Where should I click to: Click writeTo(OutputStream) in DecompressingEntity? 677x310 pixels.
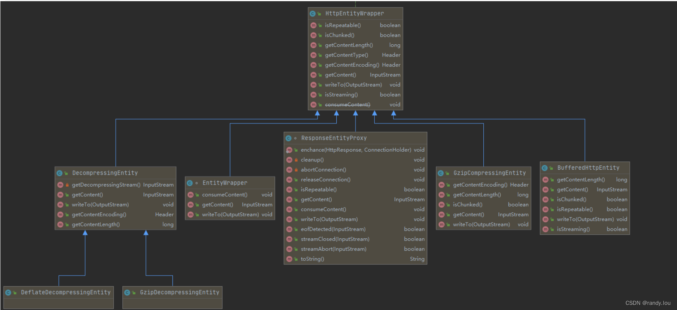[100, 205]
